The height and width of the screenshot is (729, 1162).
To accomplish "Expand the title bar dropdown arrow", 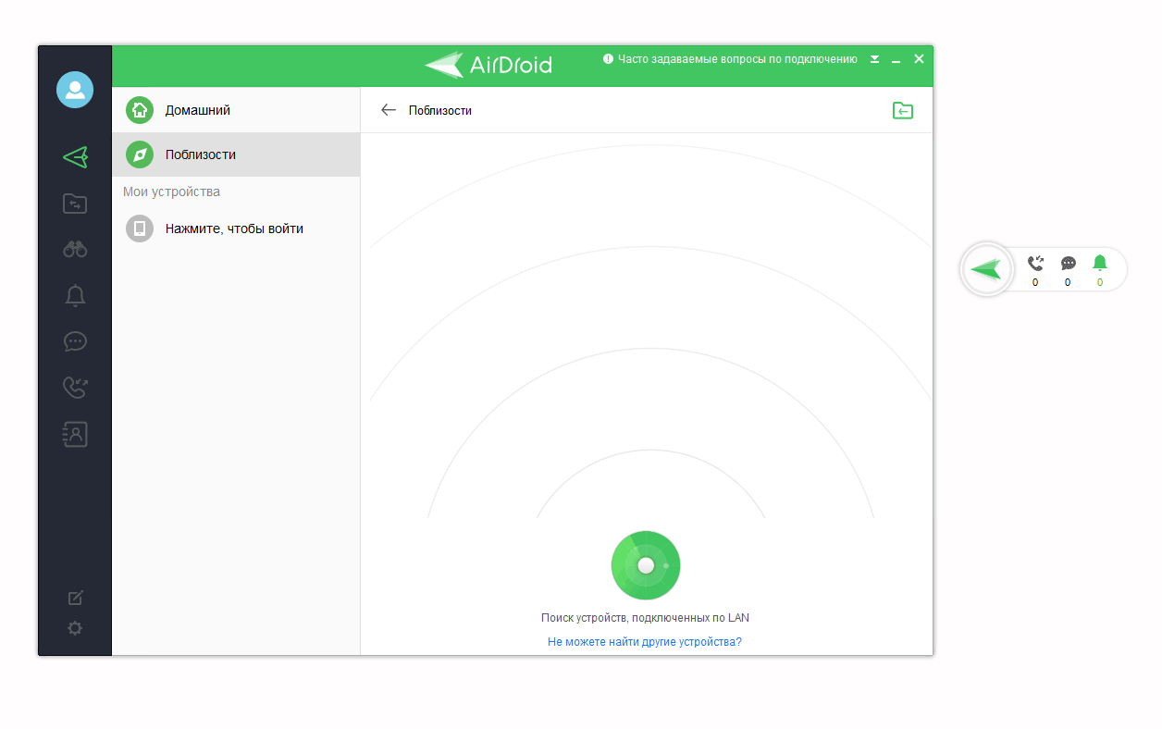I will pos(875,59).
